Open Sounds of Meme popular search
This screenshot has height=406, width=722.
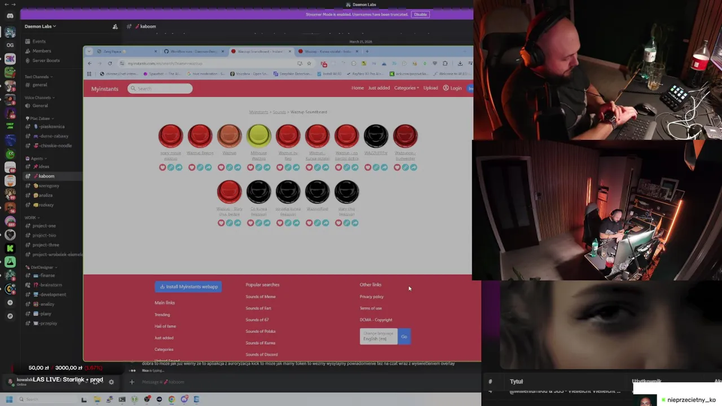point(261,297)
